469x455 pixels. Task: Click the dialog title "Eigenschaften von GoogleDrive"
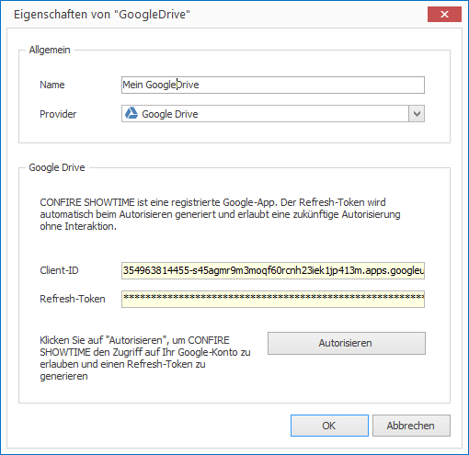[102, 15]
